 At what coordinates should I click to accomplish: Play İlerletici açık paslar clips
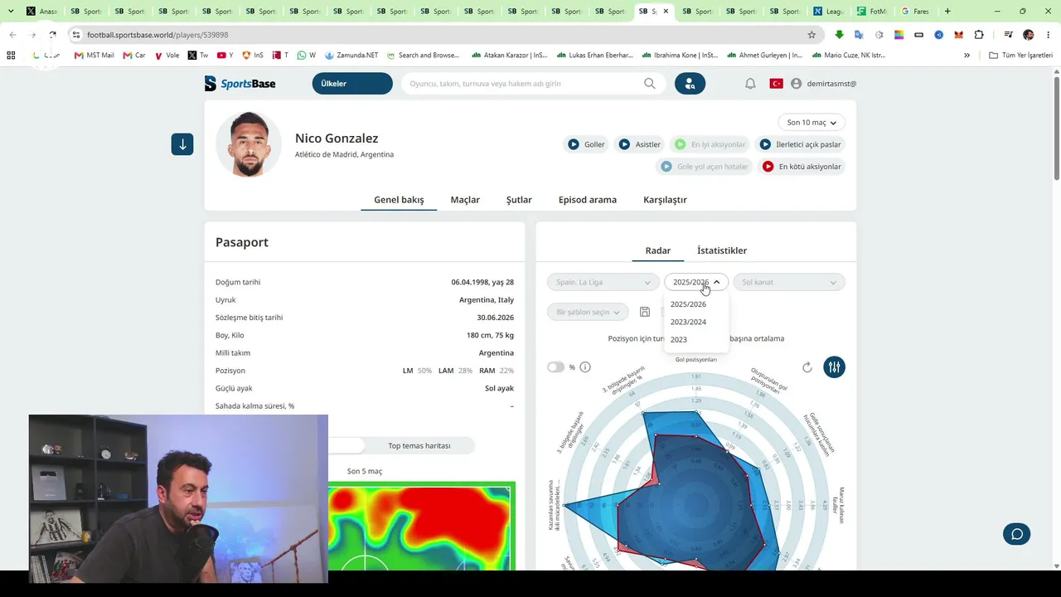tap(801, 144)
